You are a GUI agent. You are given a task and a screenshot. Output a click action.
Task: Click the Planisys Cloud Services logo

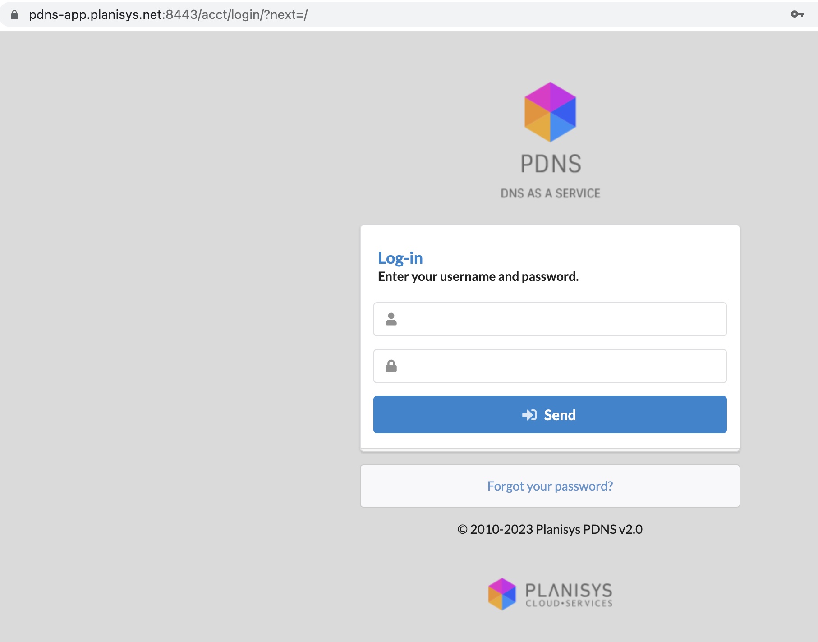[x=550, y=594]
